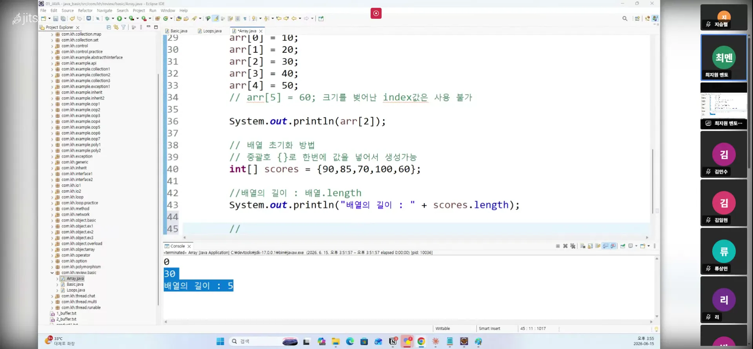Click the Run with Coverage icon
This screenshot has height=349, width=753.
[x=131, y=18]
